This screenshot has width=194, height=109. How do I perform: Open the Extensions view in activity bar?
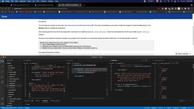point(2,82)
